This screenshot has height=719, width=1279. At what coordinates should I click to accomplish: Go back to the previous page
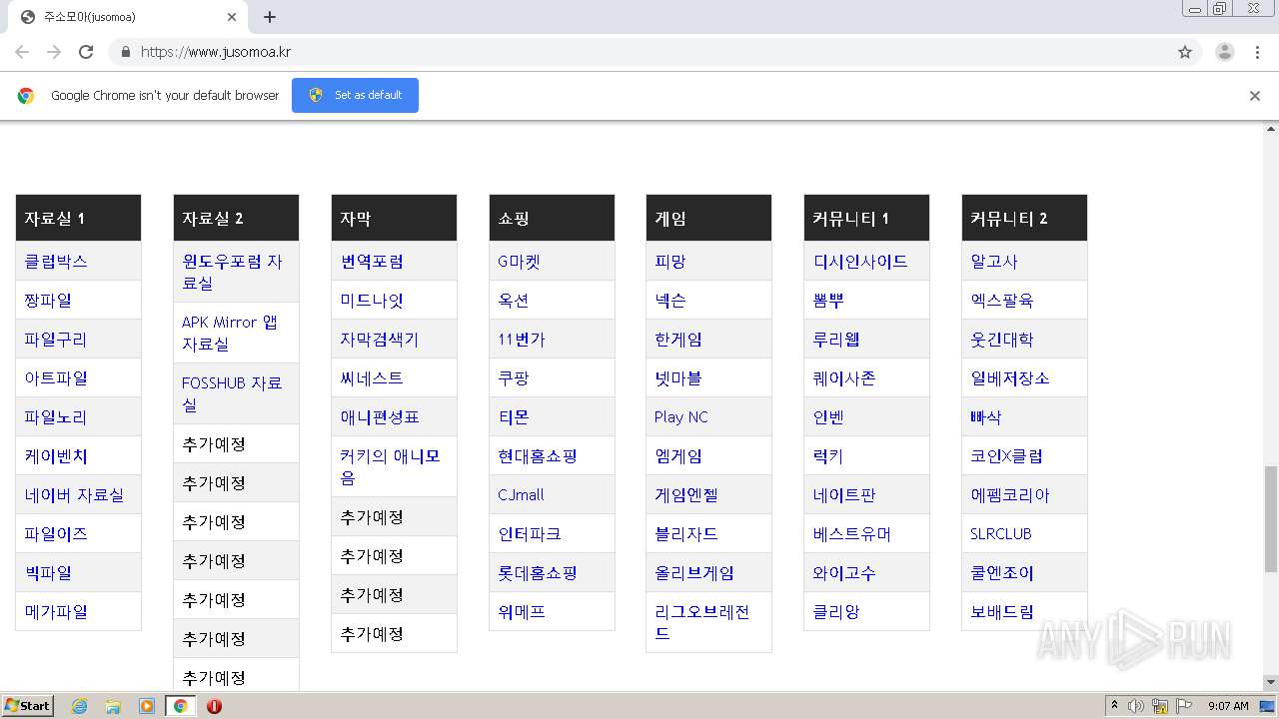(22, 52)
